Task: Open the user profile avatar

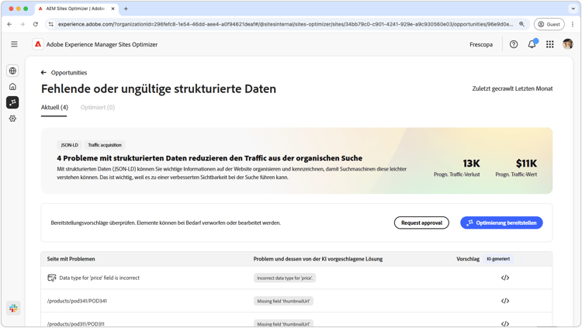Action: (x=567, y=44)
